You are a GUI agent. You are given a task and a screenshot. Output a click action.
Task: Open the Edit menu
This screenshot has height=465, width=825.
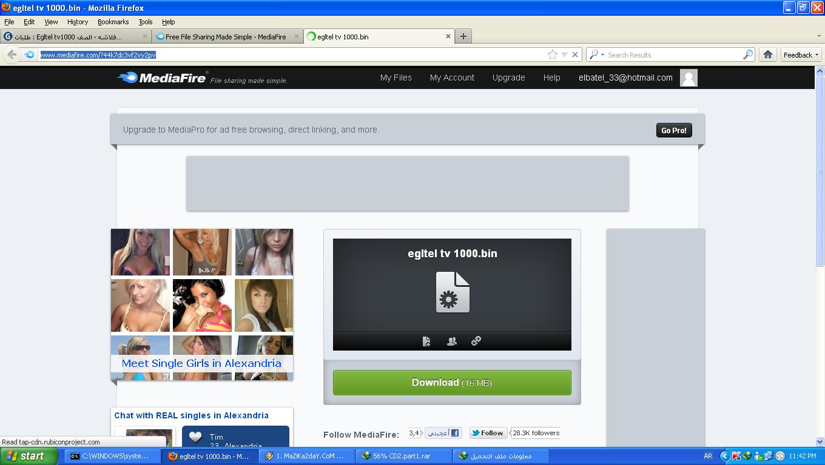click(x=29, y=22)
